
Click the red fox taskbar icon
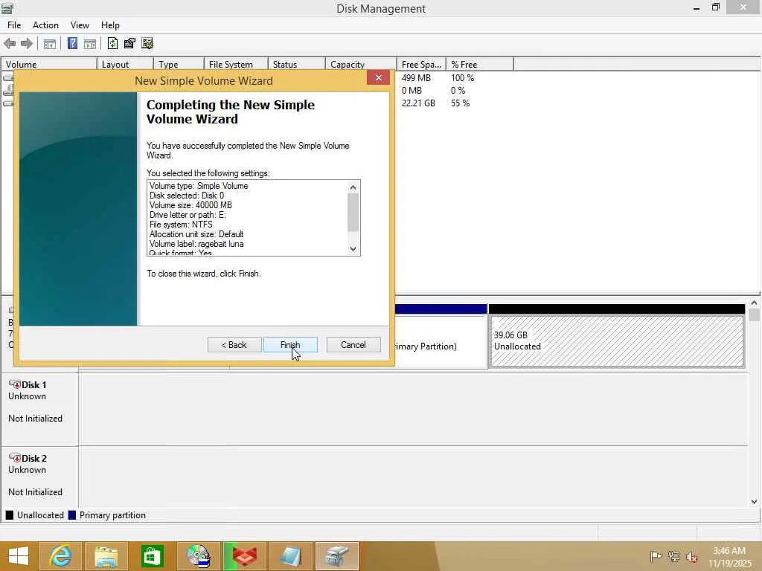click(244, 556)
